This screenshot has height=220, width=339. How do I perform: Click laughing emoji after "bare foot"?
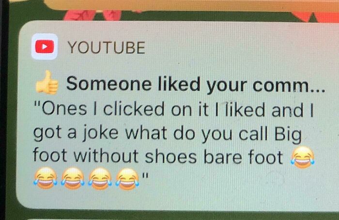coord(302,157)
